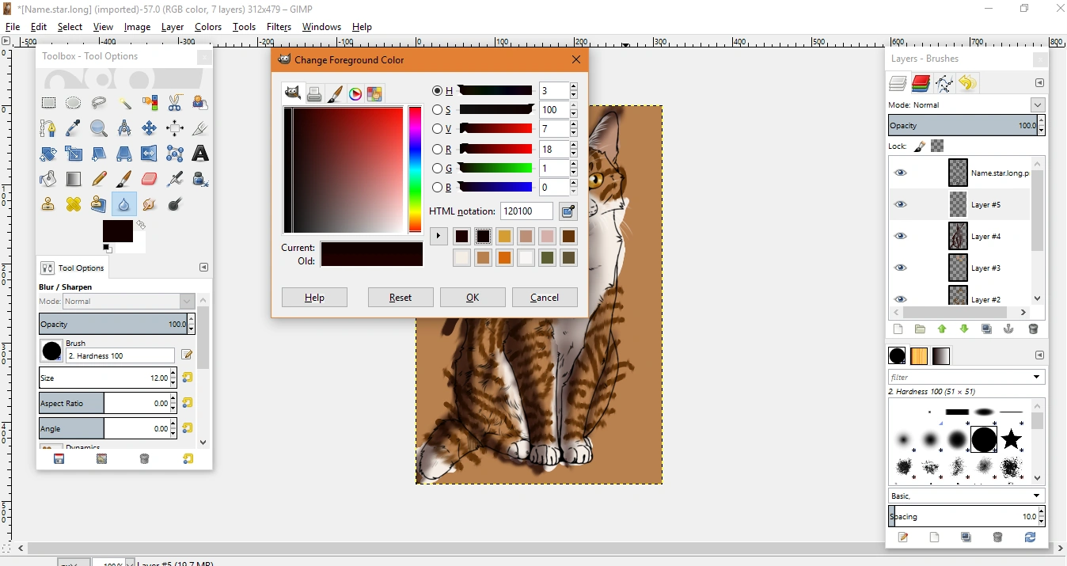1067x566 pixels.
Task: Select the Rectangle Select tool
Action: (48, 103)
